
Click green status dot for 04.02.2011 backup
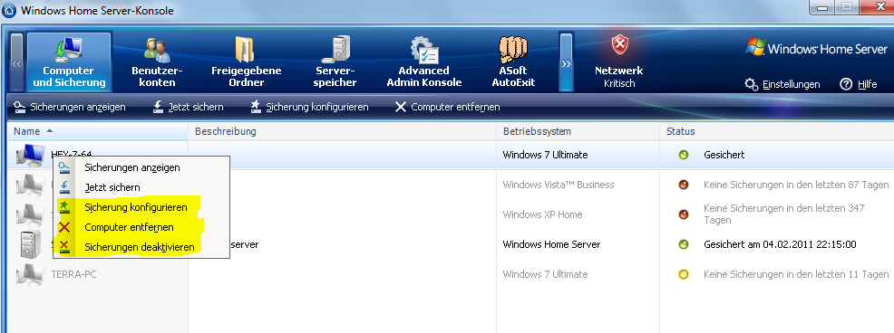tap(684, 244)
